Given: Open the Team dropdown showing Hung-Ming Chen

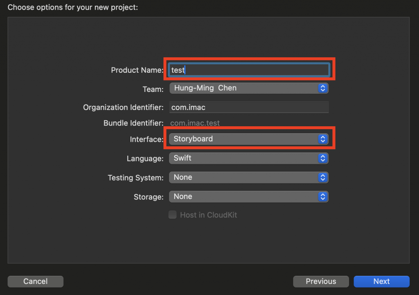Looking at the screenshot, I should [x=243, y=88].
